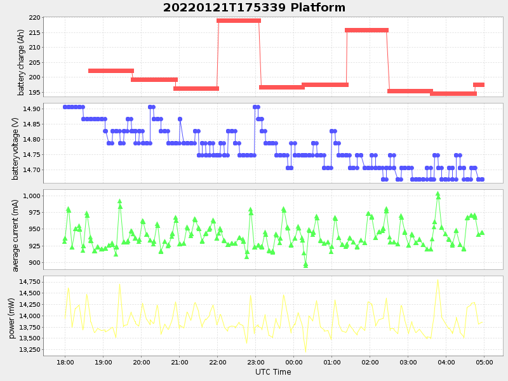The width and height of the screenshot is (508, 381).
Task: Select the 18:00 time tick label
Action: click(x=65, y=361)
